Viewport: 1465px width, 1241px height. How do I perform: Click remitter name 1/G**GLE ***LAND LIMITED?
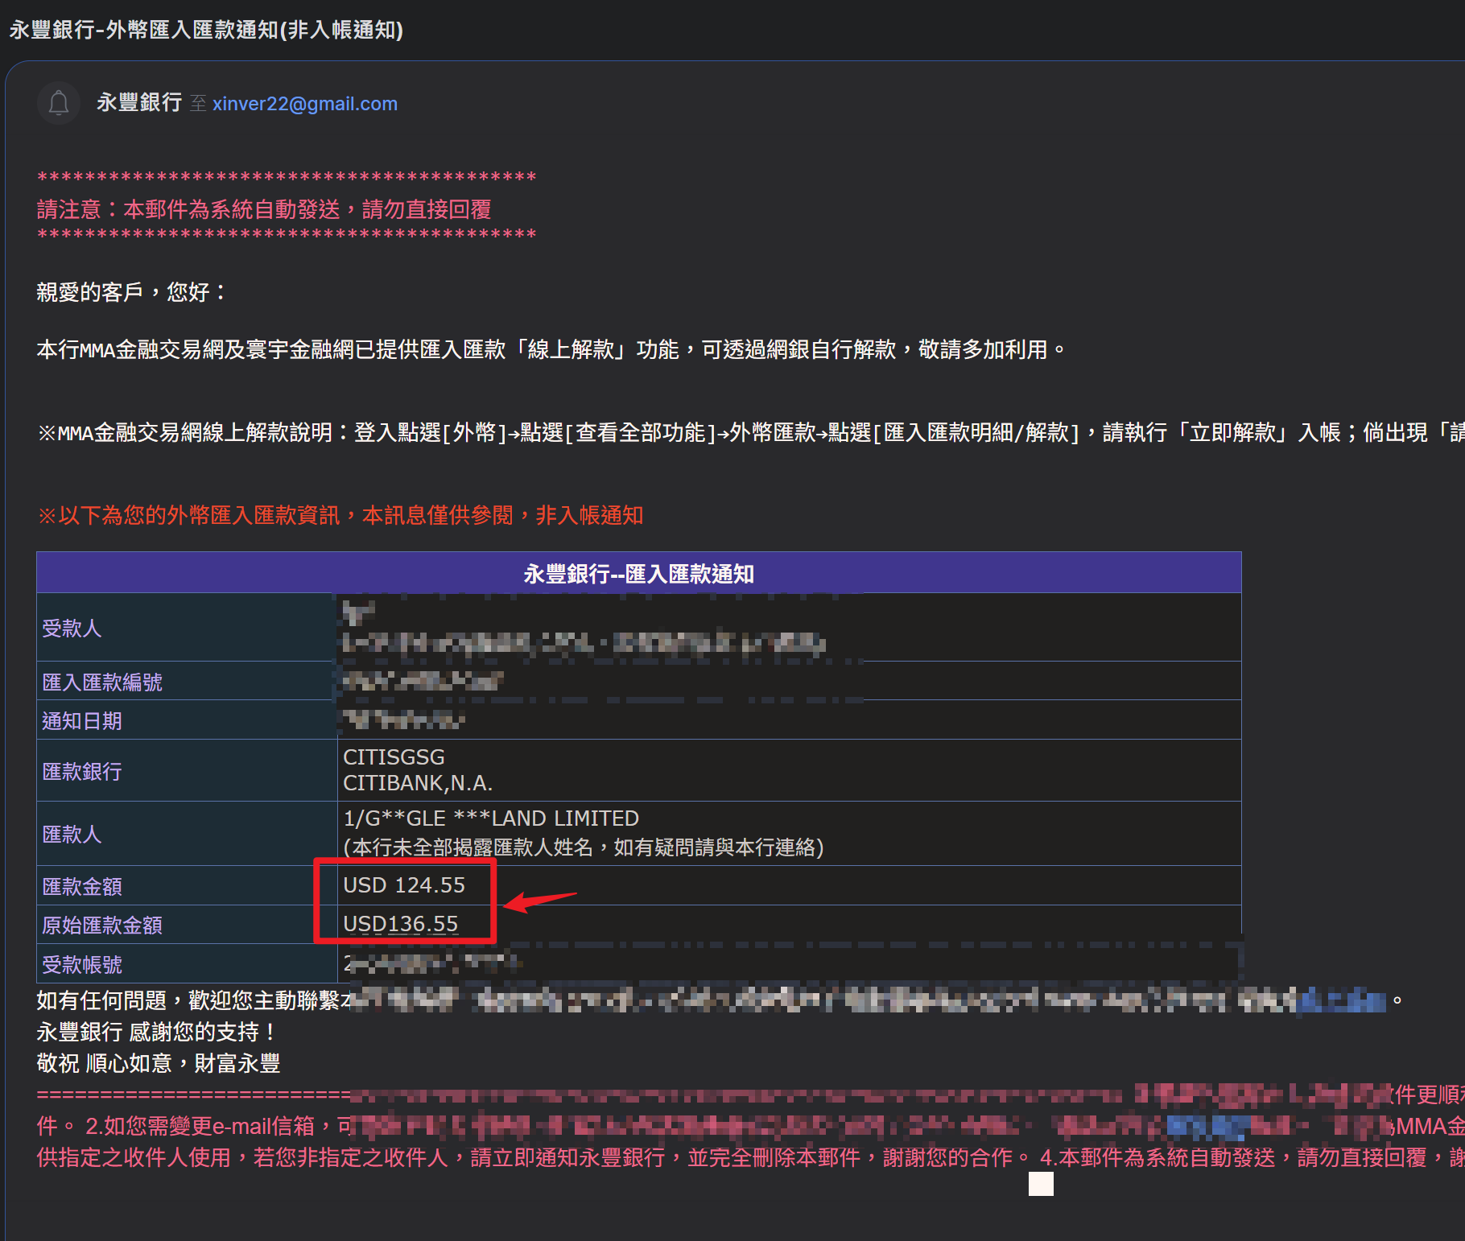point(490,818)
